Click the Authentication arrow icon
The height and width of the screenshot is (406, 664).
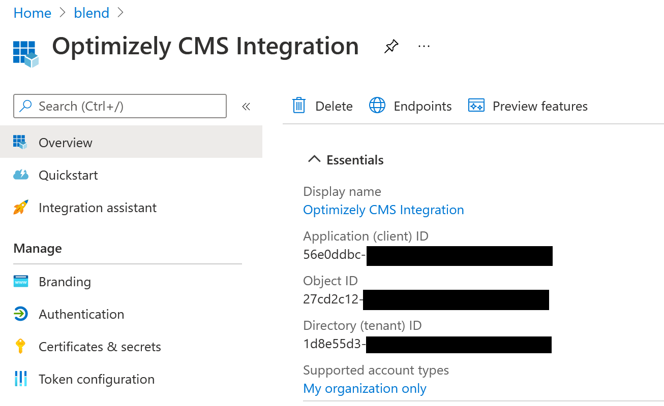[x=21, y=314]
